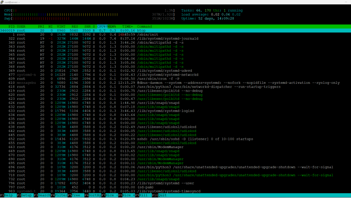
Task: Open F4 Filter in function bar
Action: pos(58,196)
